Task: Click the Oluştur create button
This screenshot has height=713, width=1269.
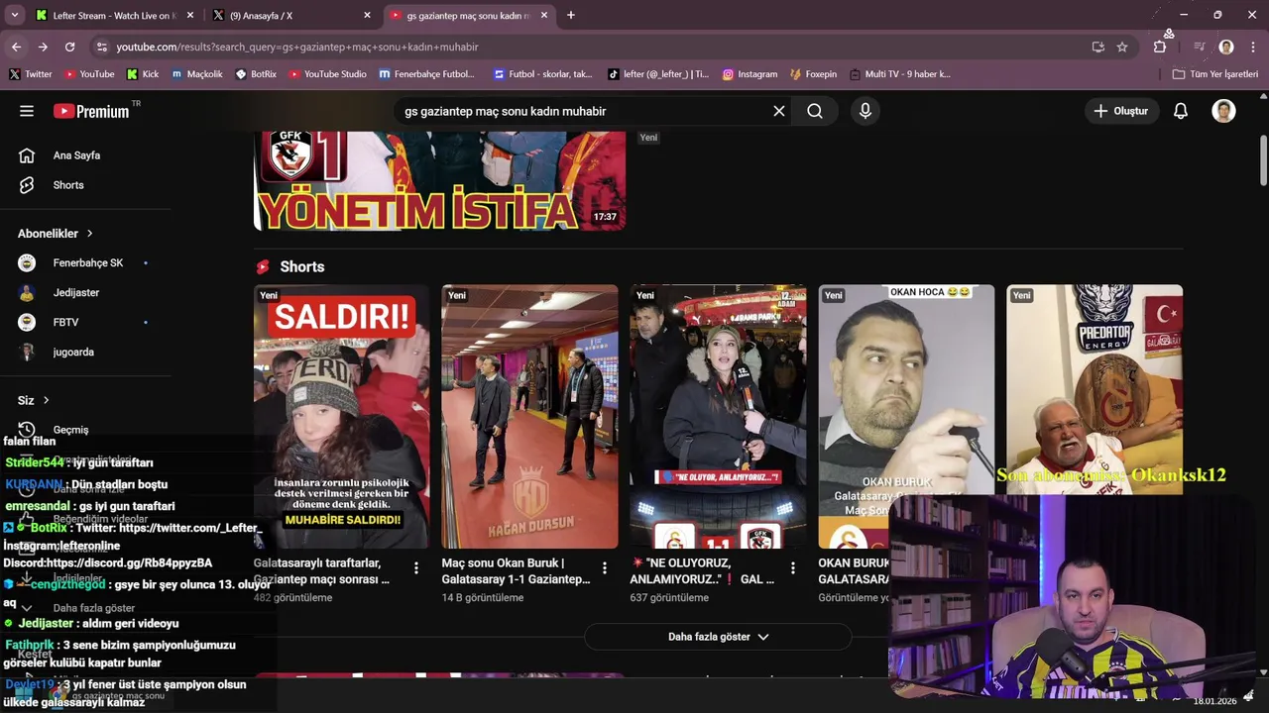Action: pyautogui.click(x=1121, y=111)
